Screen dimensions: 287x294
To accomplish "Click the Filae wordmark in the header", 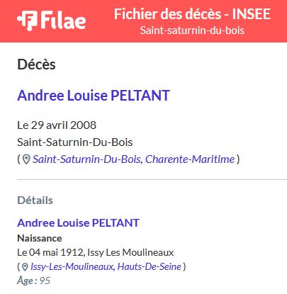I will tap(63, 20).
